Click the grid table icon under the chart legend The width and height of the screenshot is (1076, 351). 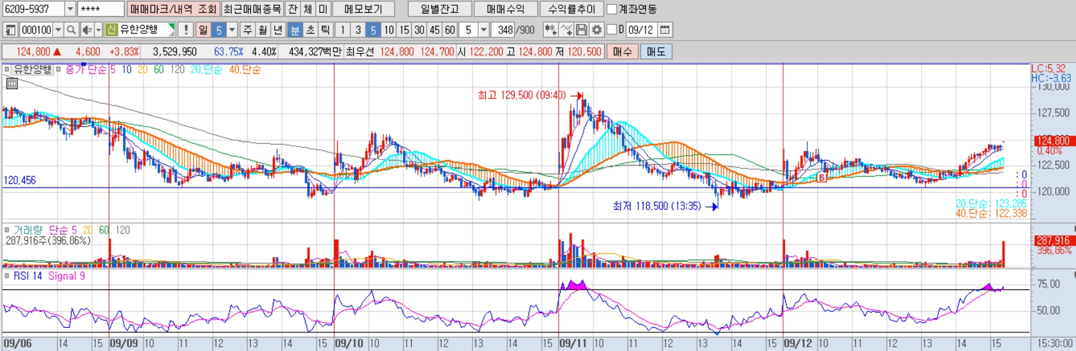pos(12,83)
